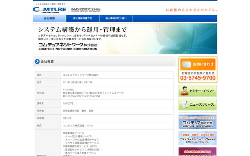Click the postal code 〒135-0063
The width and height of the screenshot is (250, 156).
(69, 90)
